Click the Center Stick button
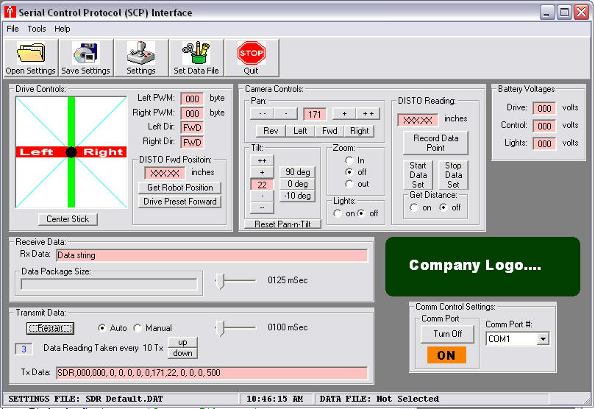Screen dimensions: 595x409 68,219
